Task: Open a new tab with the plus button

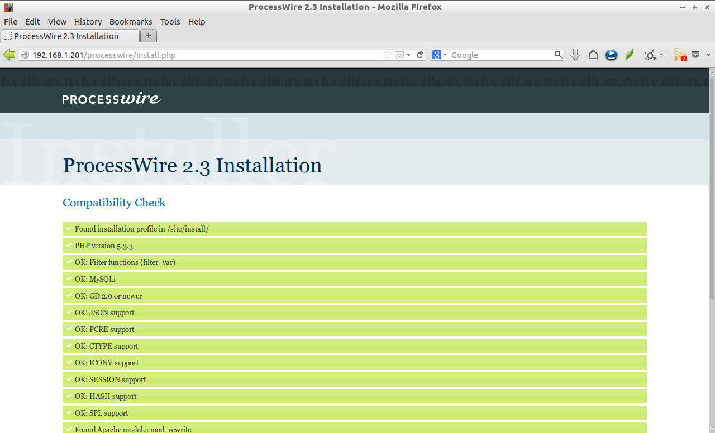Action: [149, 36]
